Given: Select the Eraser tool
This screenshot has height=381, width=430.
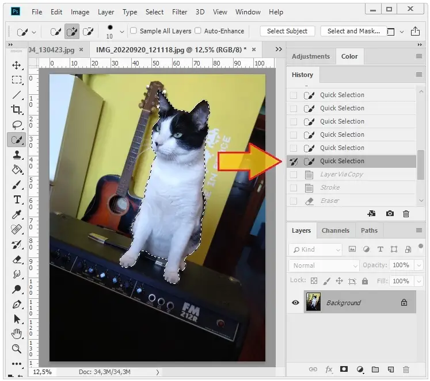Looking at the screenshot, I should tap(17, 260).
